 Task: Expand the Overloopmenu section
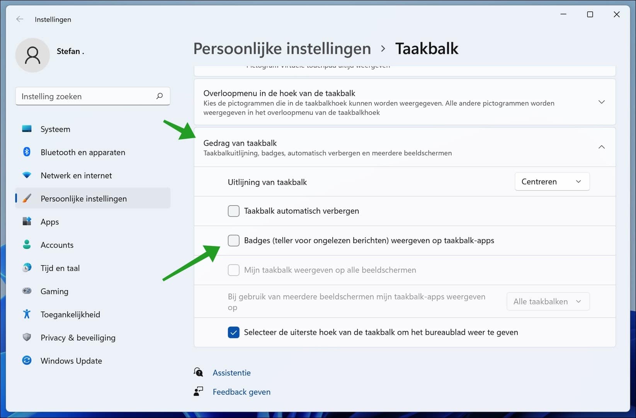(601, 102)
